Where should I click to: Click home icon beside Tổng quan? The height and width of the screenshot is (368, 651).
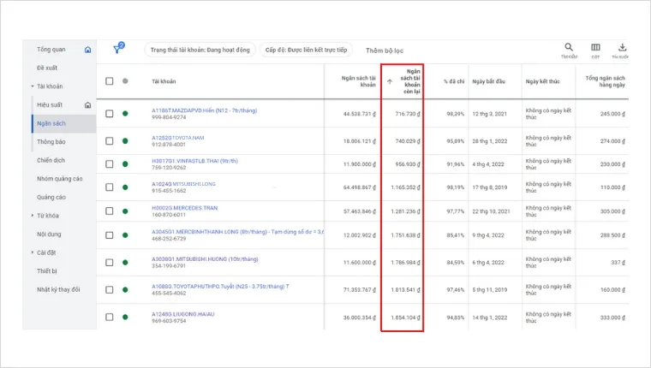pyautogui.click(x=87, y=50)
